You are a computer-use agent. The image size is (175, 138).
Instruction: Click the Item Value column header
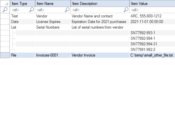tap(152, 4)
